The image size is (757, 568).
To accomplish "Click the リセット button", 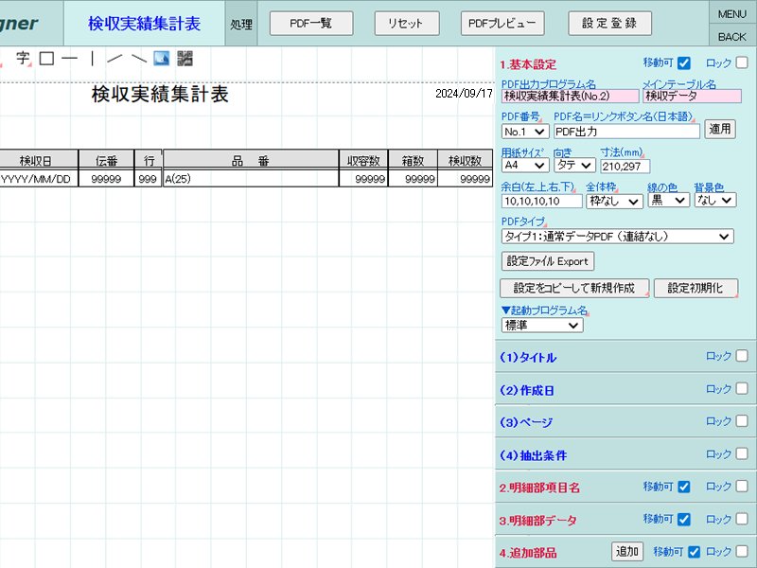I will tap(407, 23).
